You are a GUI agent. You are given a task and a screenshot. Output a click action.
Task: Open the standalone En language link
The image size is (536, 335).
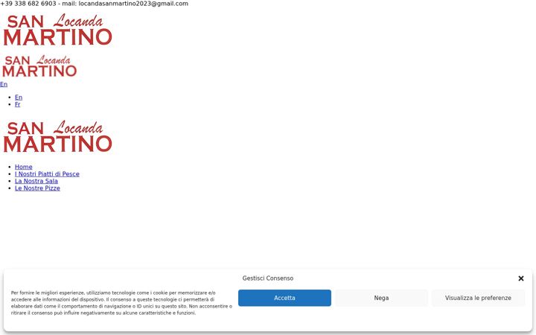[x=4, y=84]
